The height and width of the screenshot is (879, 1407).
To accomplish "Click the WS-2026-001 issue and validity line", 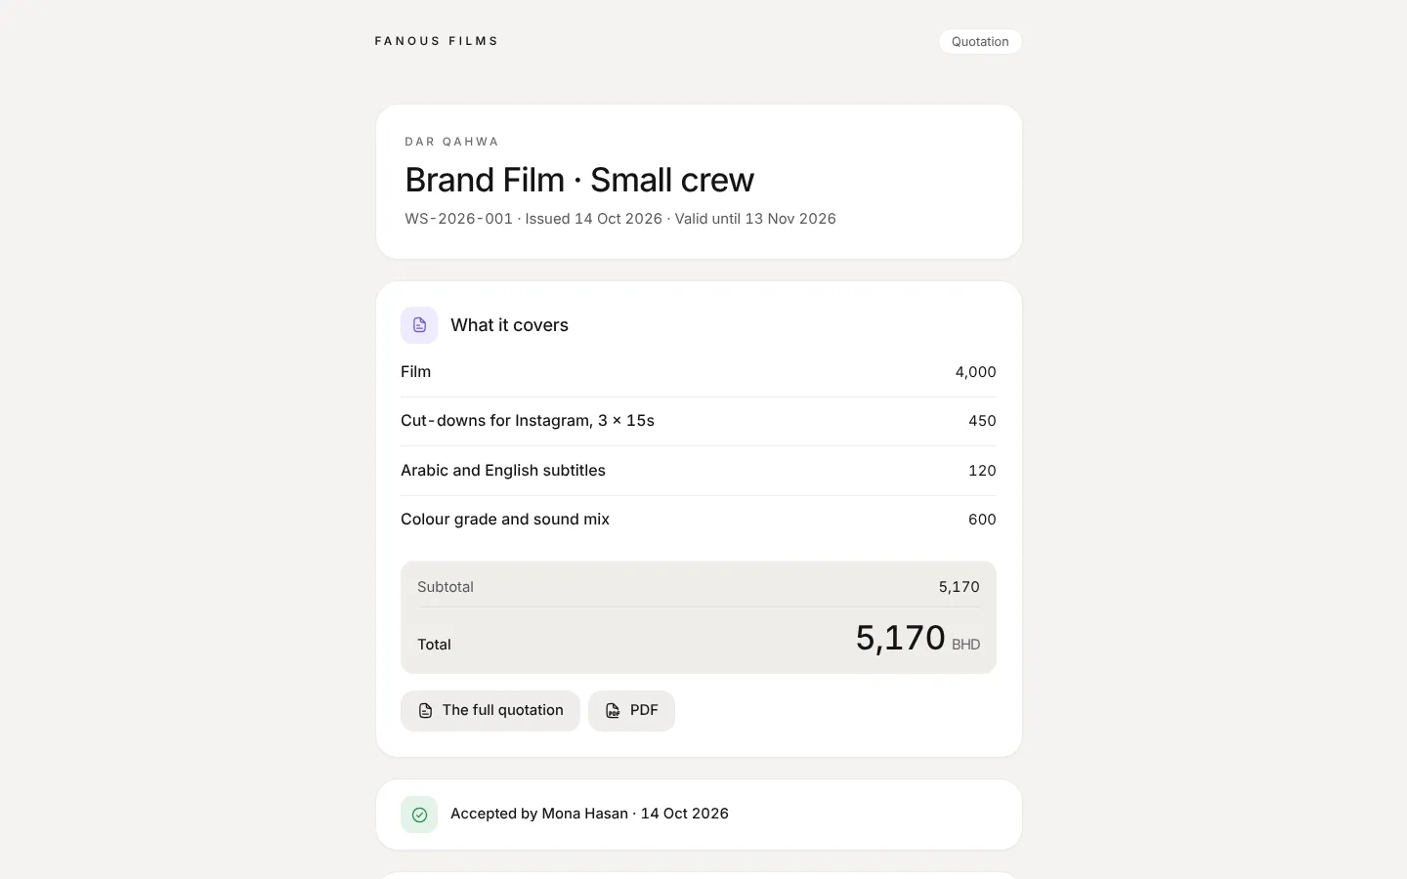I will point(620,219).
